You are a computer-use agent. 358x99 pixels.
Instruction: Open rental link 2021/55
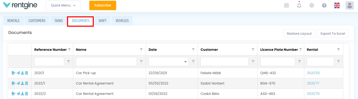[x=313, y=73]
